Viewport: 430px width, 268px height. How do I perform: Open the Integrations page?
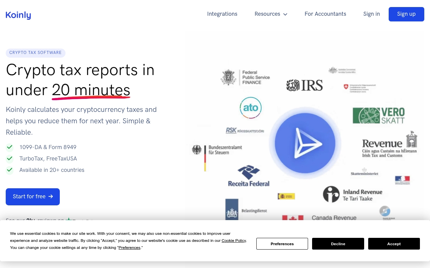222,14
